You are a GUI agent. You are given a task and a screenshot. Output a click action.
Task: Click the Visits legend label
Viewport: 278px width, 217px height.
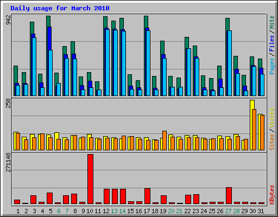(271, 118)
